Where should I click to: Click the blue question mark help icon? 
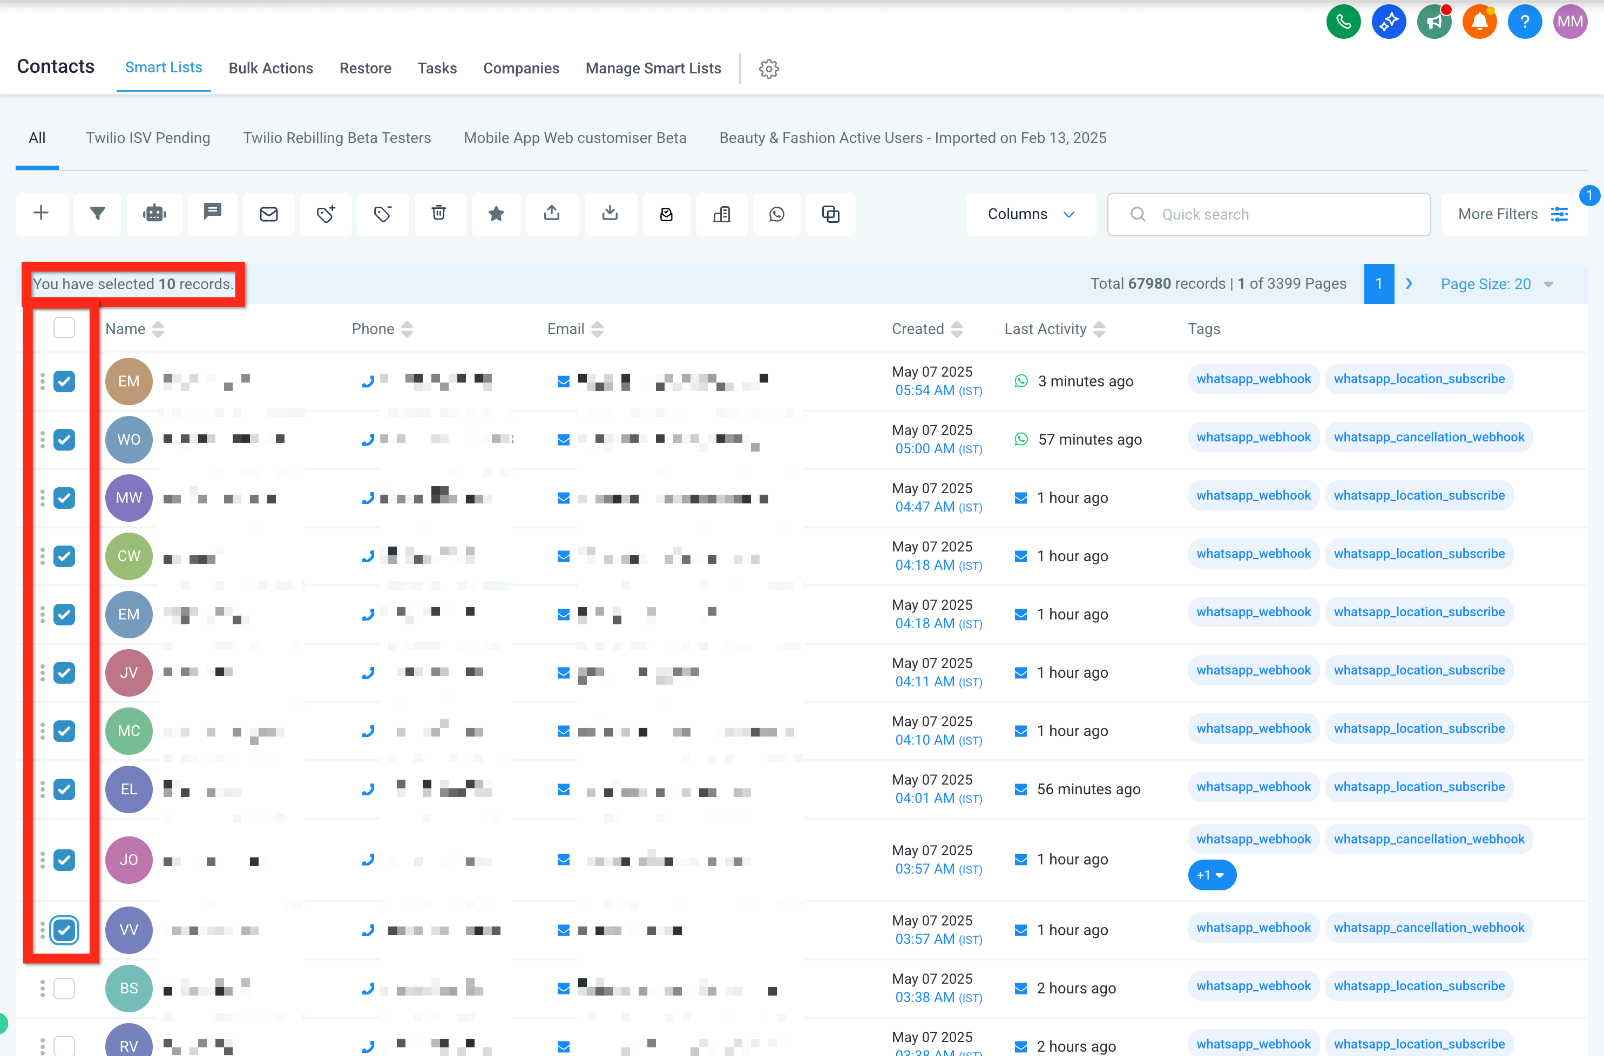1525,22
